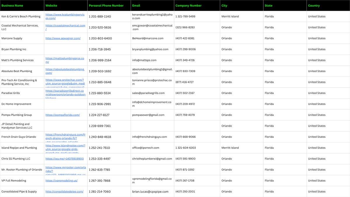Select phone number 1 239-699-7361

click(x=100, y=126)
